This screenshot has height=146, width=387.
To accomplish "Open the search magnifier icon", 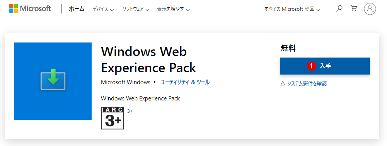I will pyautogui.click(x=339, y=8).
